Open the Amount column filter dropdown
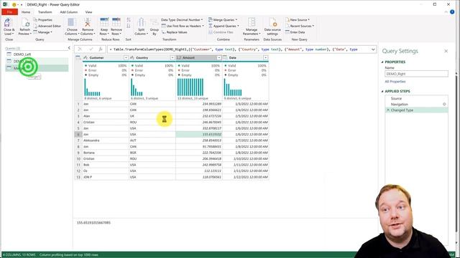The height and width of the screenshot is (258, 460). pos(218,57)
